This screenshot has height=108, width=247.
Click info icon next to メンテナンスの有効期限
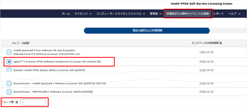pyautogui.click(x=221, y=43)
